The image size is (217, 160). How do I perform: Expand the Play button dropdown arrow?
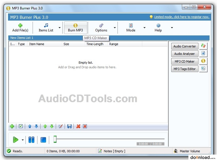click(x=23, y=140)
